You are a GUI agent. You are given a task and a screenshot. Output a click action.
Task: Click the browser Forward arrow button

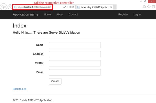click(x=10, y=7)
